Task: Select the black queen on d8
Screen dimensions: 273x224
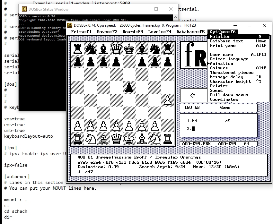Action: [x=116, y=49]
